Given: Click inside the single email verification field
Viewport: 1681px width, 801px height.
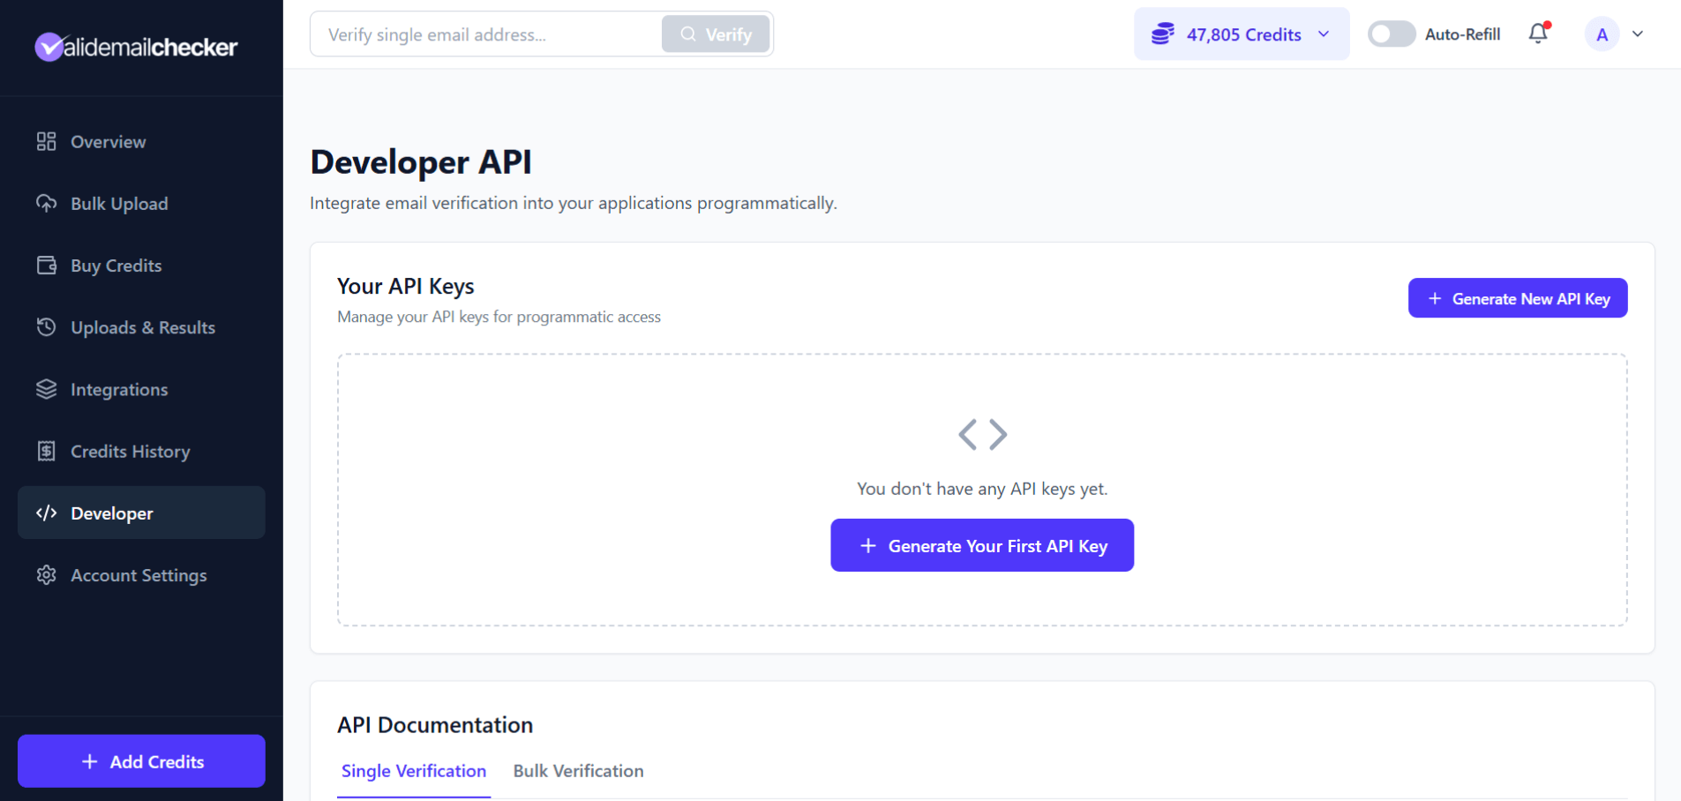Looking at the screenshot, I should click(x=485, y=34).
